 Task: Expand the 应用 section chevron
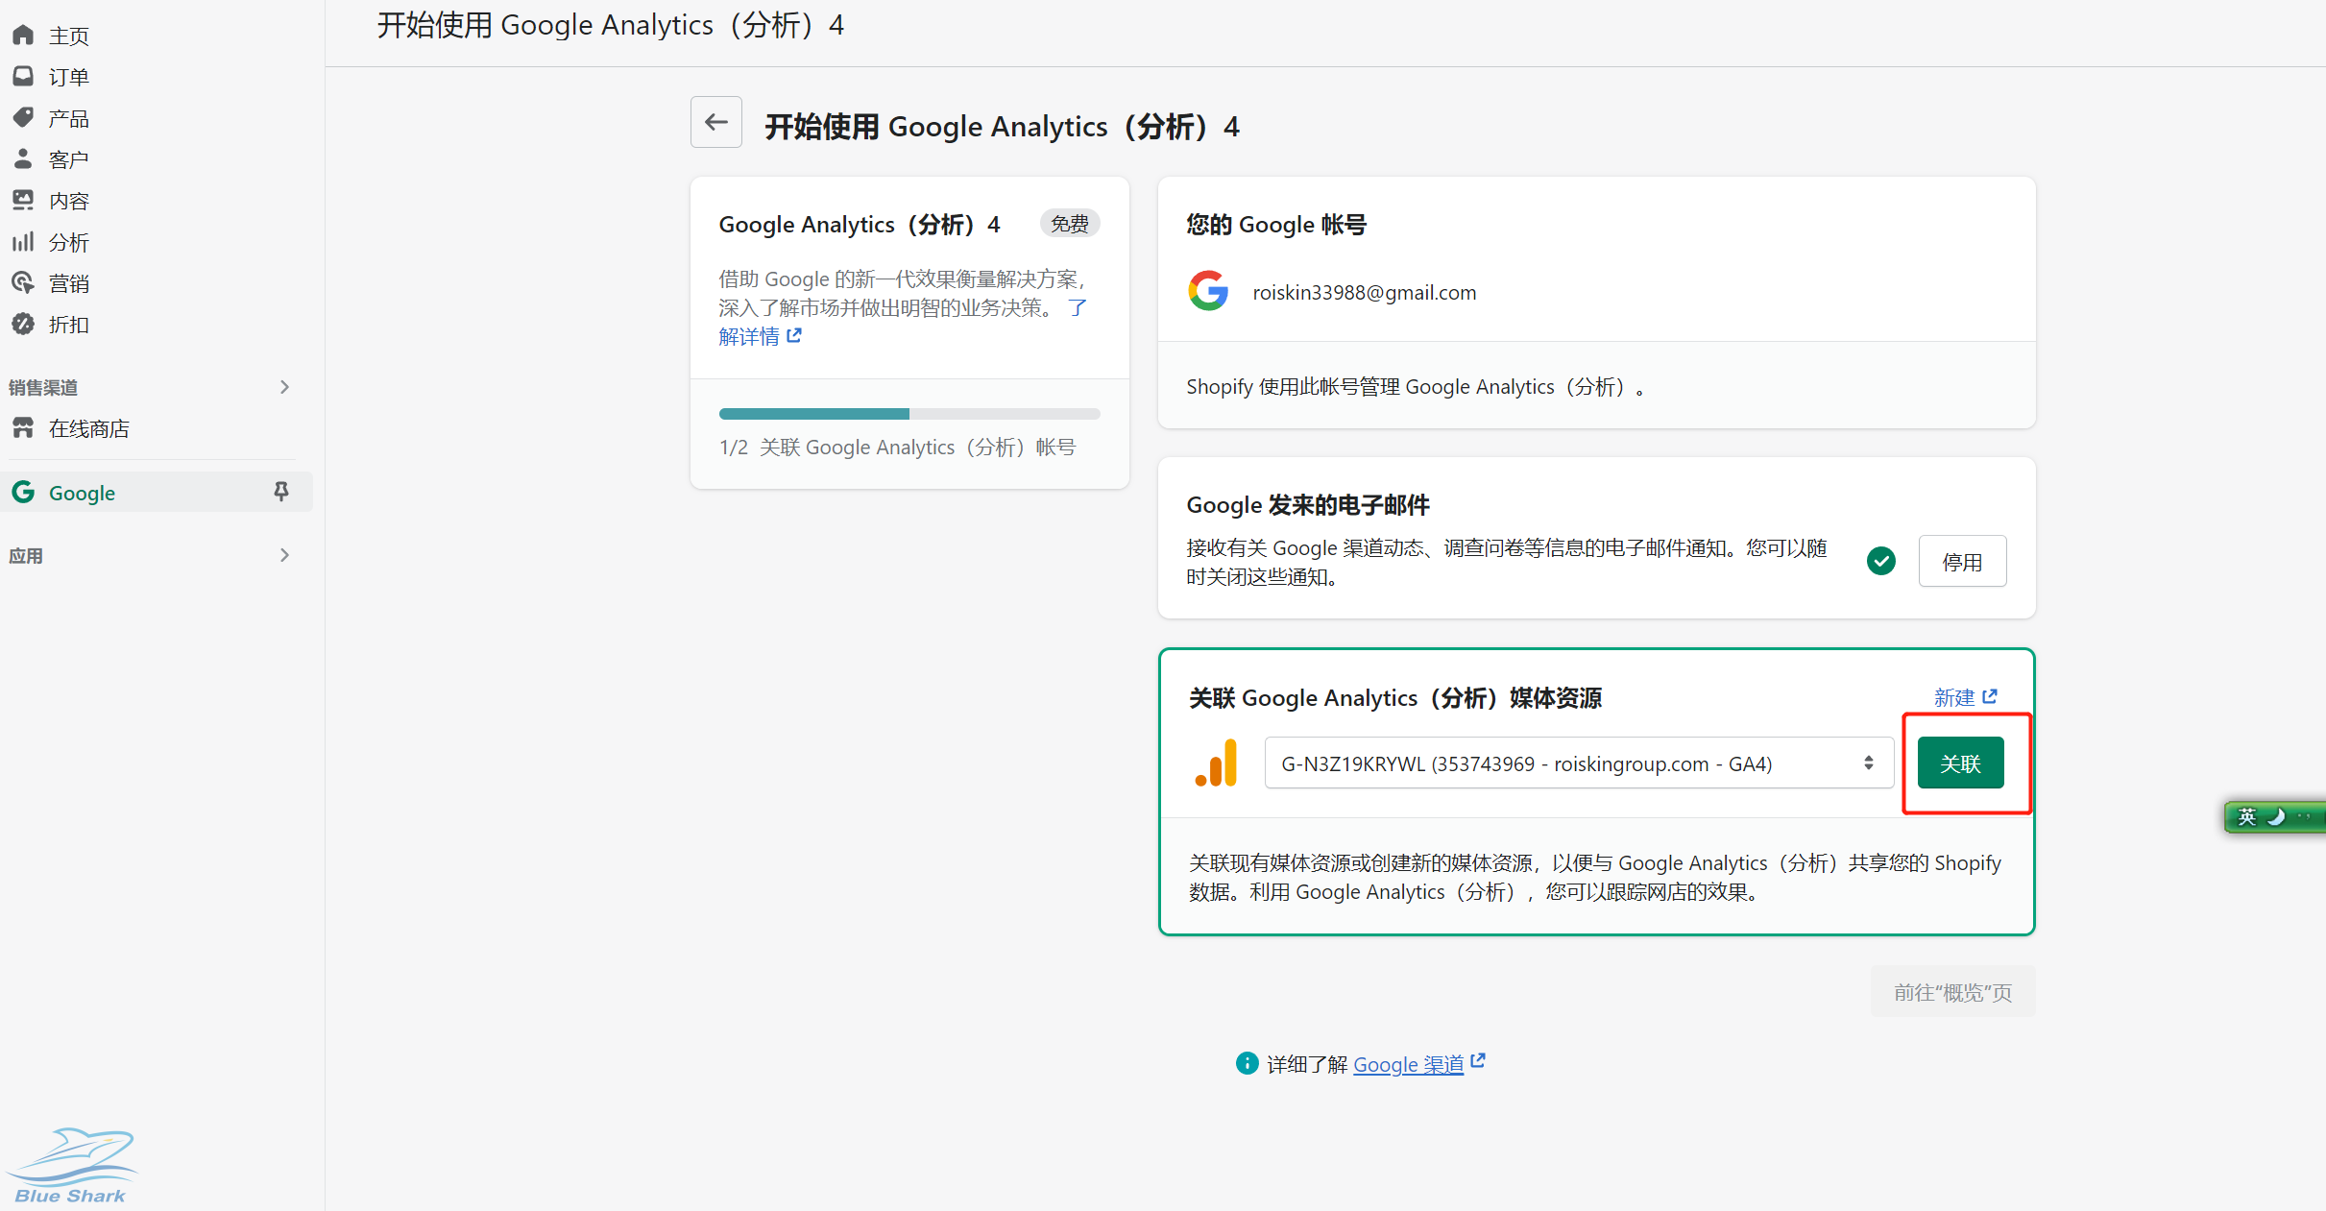coord(284,555)
